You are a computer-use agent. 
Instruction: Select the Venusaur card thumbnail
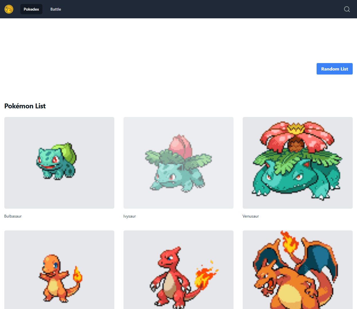click(297, 163)
